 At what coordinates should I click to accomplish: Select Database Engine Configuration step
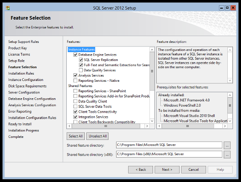32,99
